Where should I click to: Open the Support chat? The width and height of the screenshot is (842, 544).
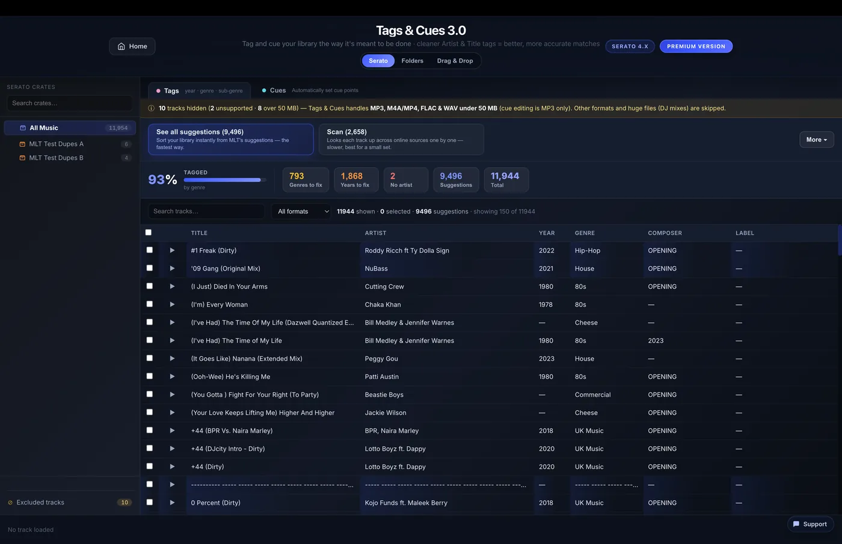pos(810,524)
